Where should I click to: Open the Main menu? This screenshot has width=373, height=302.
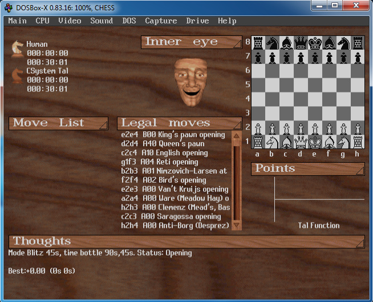[x=17, y=21]
